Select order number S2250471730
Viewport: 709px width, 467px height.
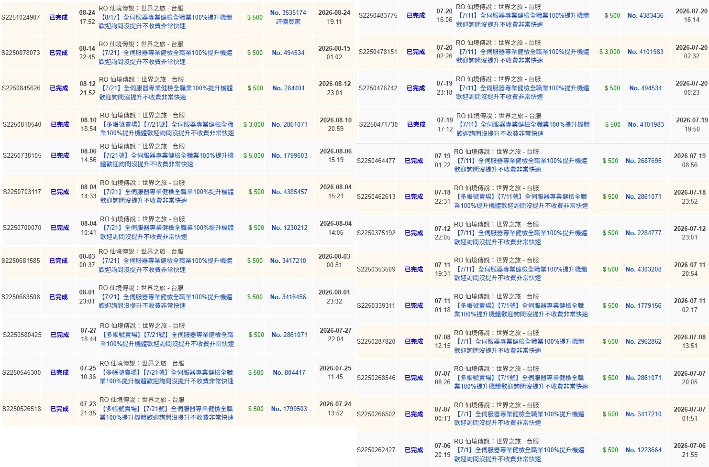pos(378,125)
